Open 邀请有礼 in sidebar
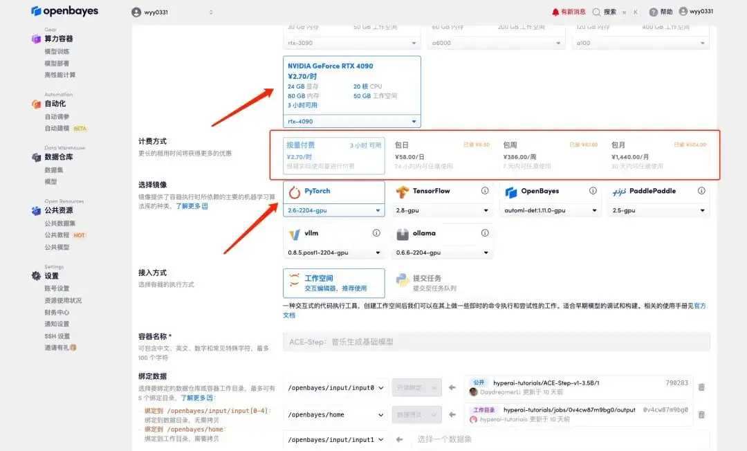The image size is (747, 451). (60, 348)
